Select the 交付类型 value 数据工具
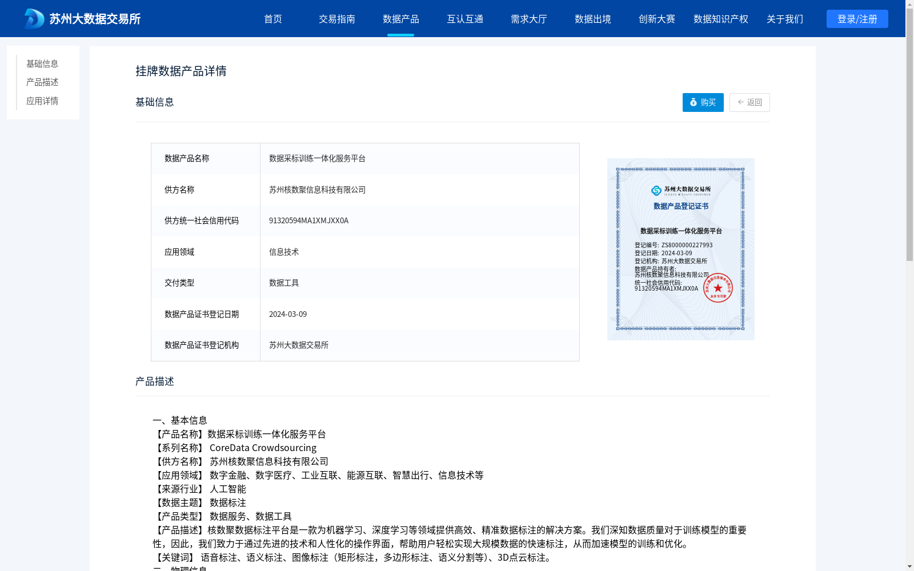 click(284, 283)
